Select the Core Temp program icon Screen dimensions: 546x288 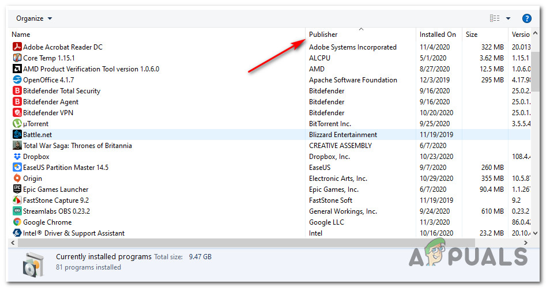pos(17,58)
